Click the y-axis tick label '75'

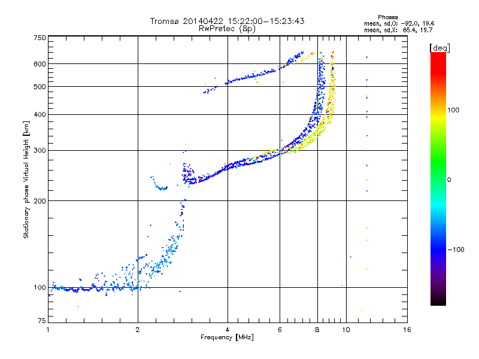[42, 321]
